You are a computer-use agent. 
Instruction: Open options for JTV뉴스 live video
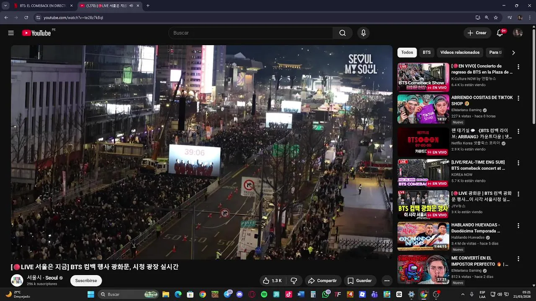(518, 194)
